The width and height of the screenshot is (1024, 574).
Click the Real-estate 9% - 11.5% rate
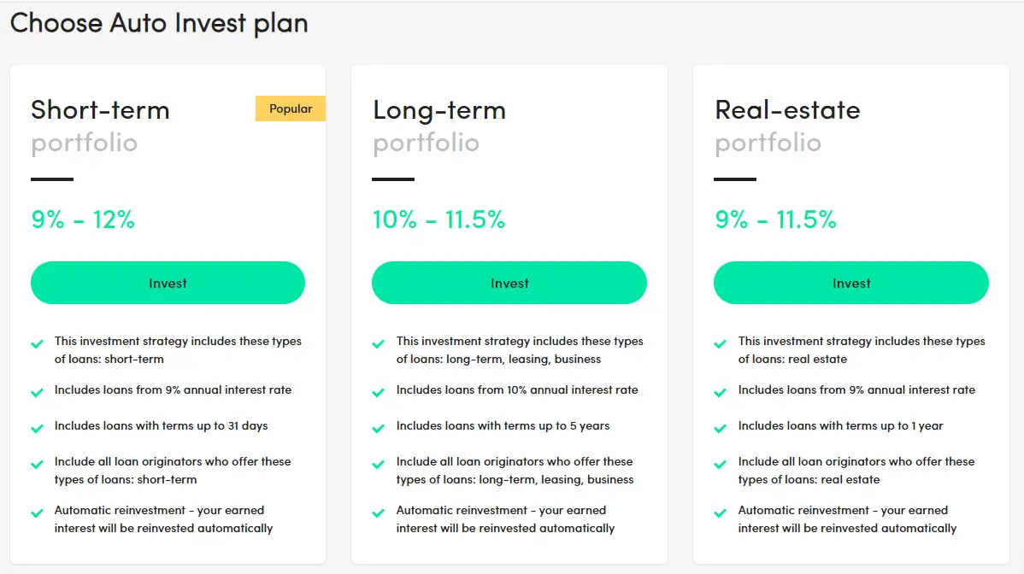775,220
